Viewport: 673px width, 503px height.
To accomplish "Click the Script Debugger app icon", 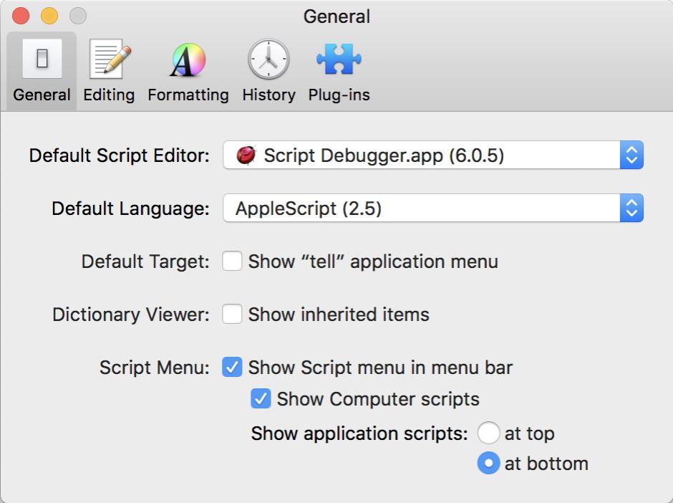I will pyautogui.click(x=246, y=155).
